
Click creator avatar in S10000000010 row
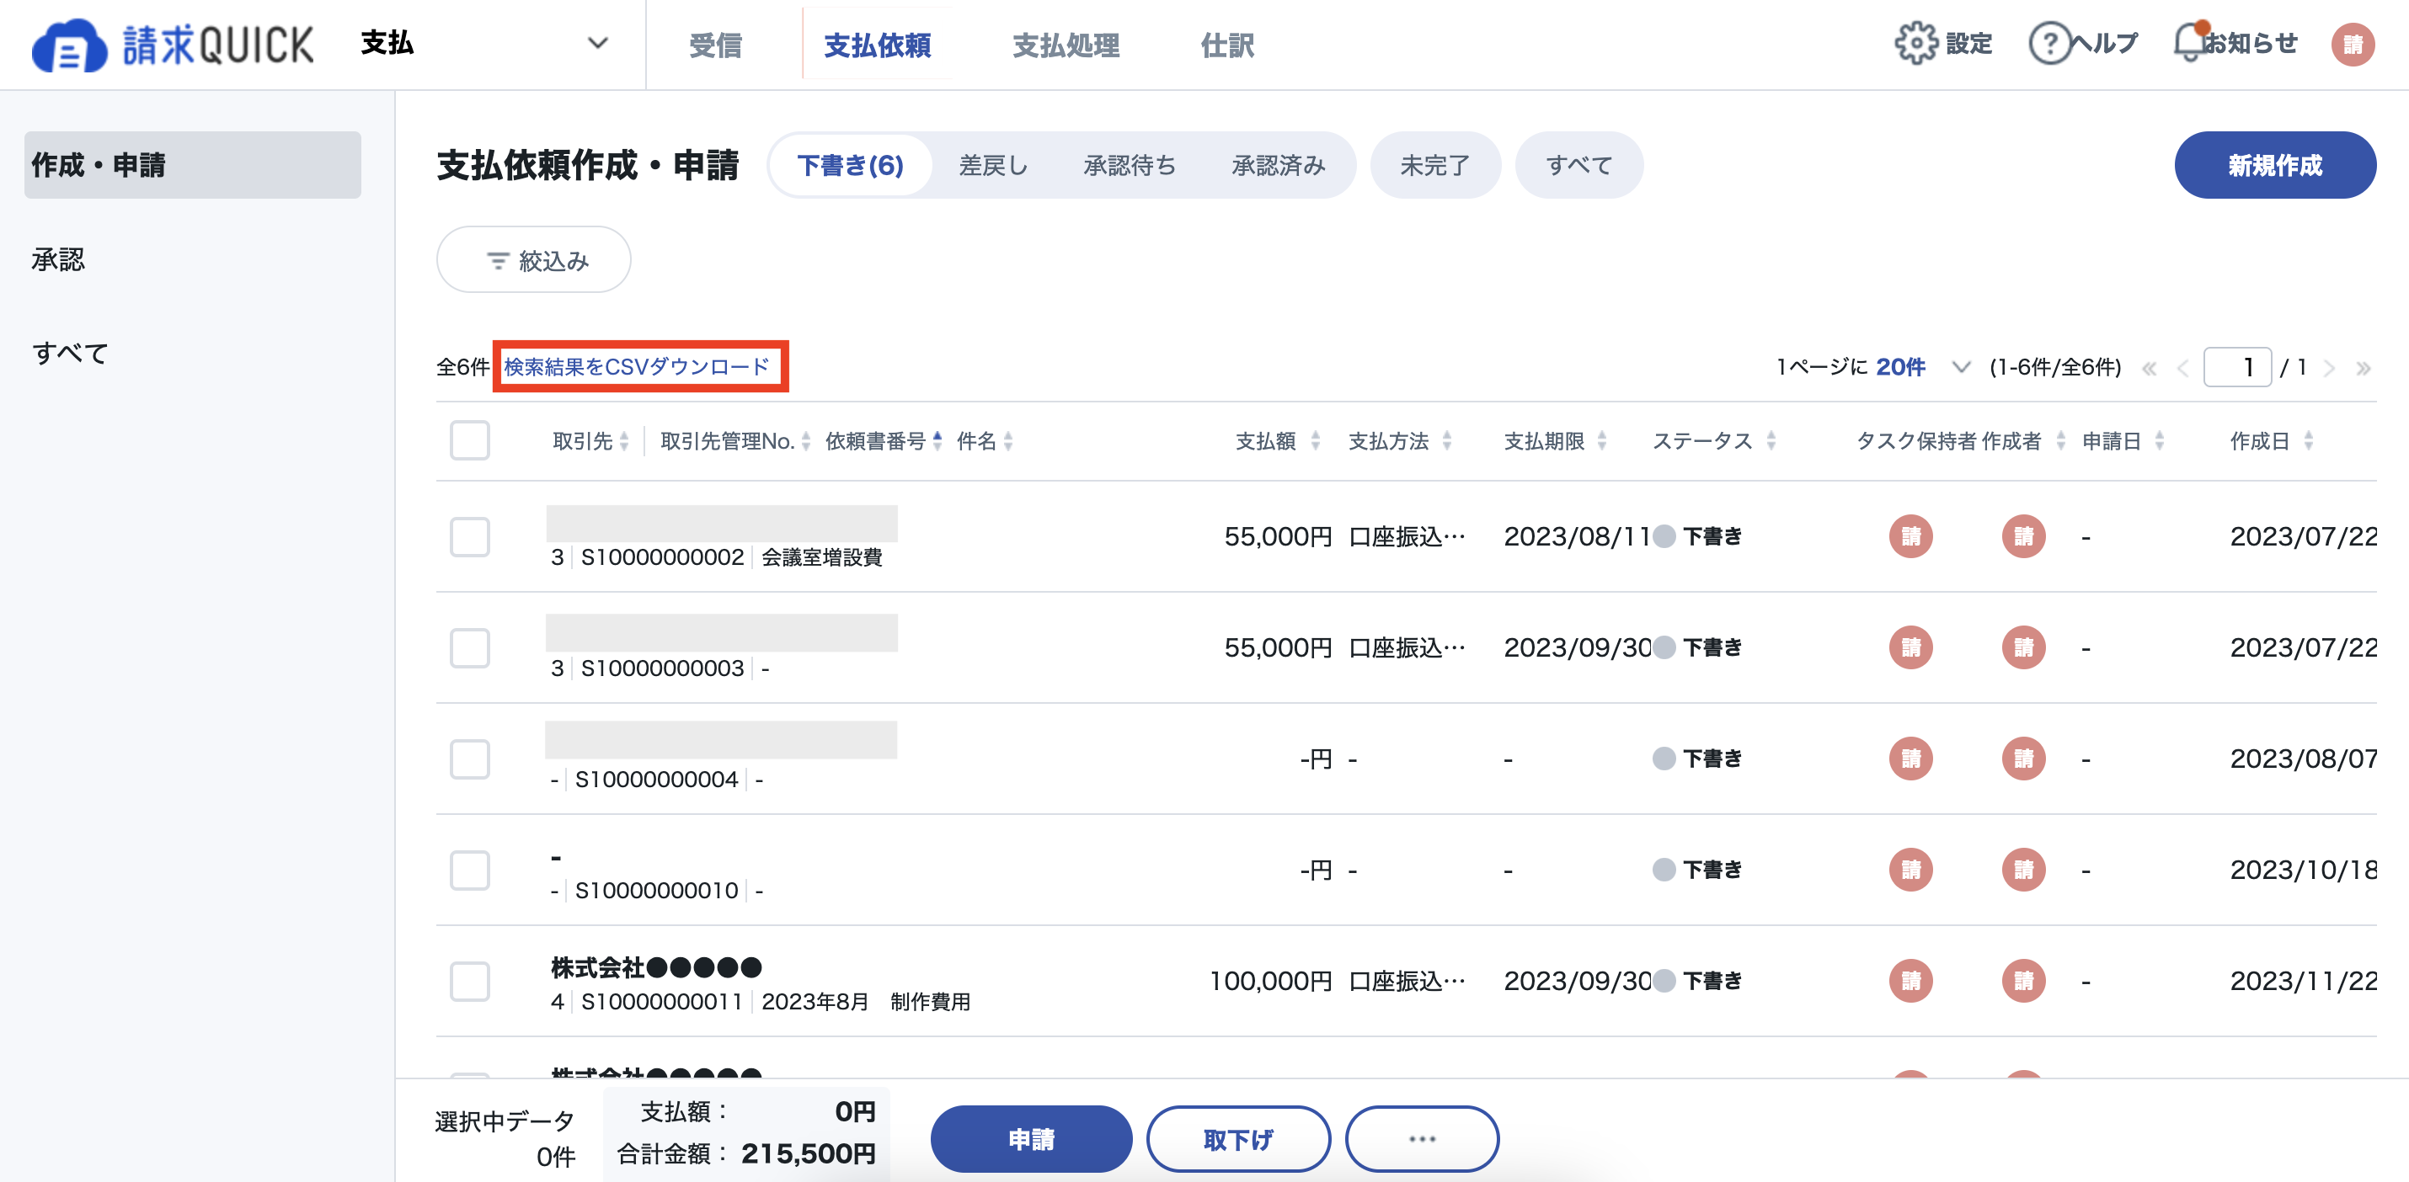[2022, 870]
